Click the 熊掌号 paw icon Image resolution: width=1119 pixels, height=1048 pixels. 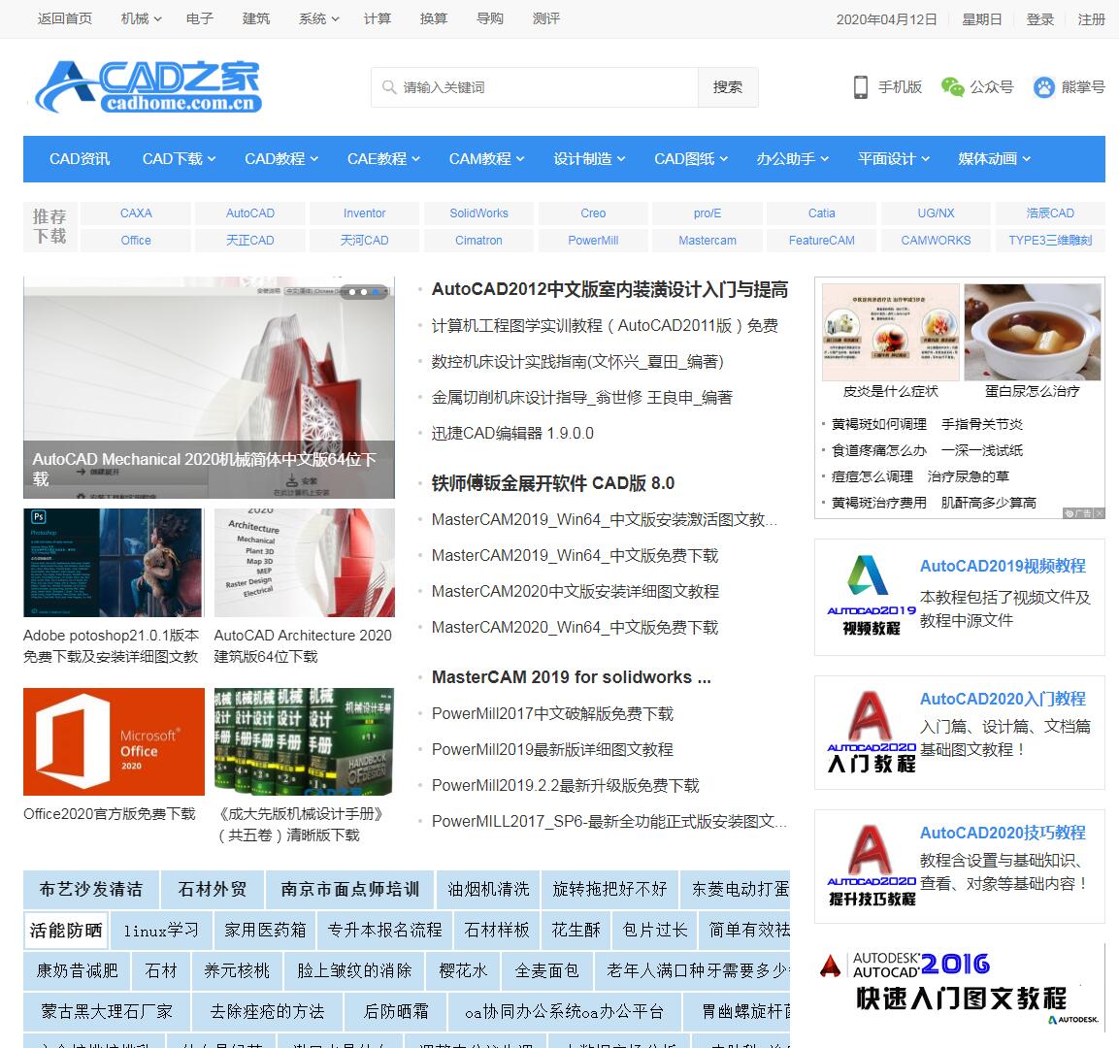[1043, 87]
